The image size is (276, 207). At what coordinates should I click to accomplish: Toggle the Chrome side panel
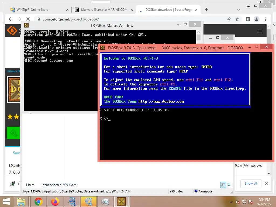pos(248,19)
